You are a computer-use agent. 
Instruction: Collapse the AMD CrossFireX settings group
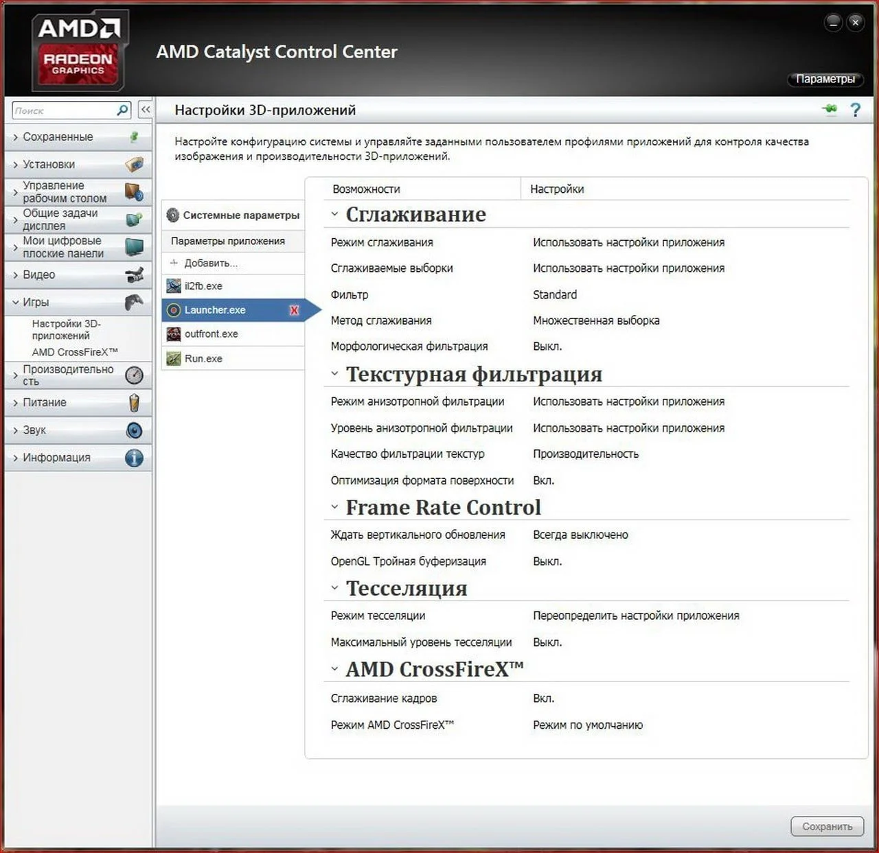click(x=334, y=669)
